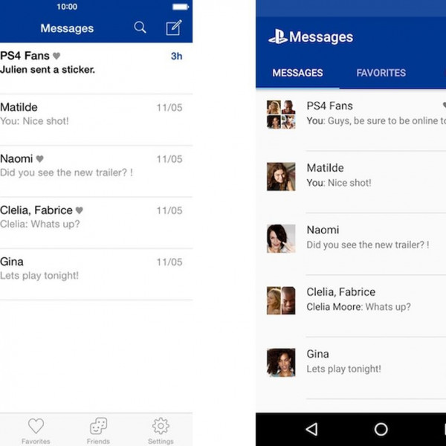Switch to the FAVORITES tab
This screenshot has height=446, width=446.
tap(381, 73)
